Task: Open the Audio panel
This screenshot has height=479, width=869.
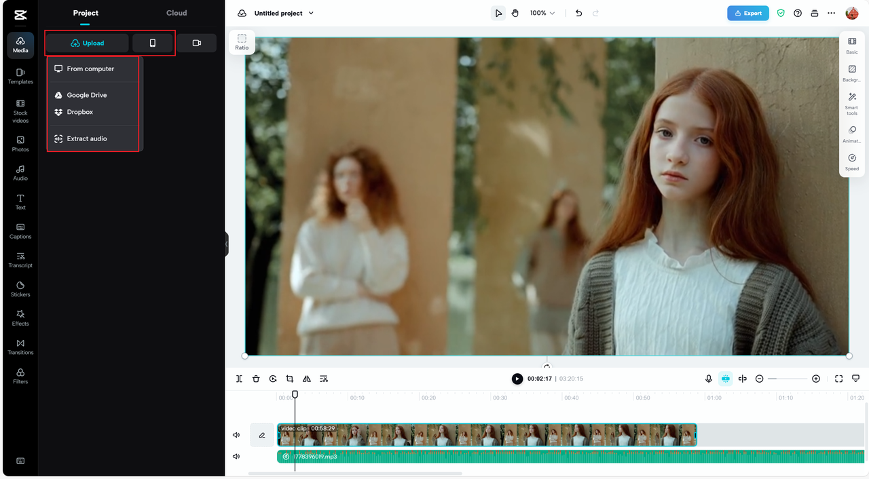Action: tap(20, 173)
